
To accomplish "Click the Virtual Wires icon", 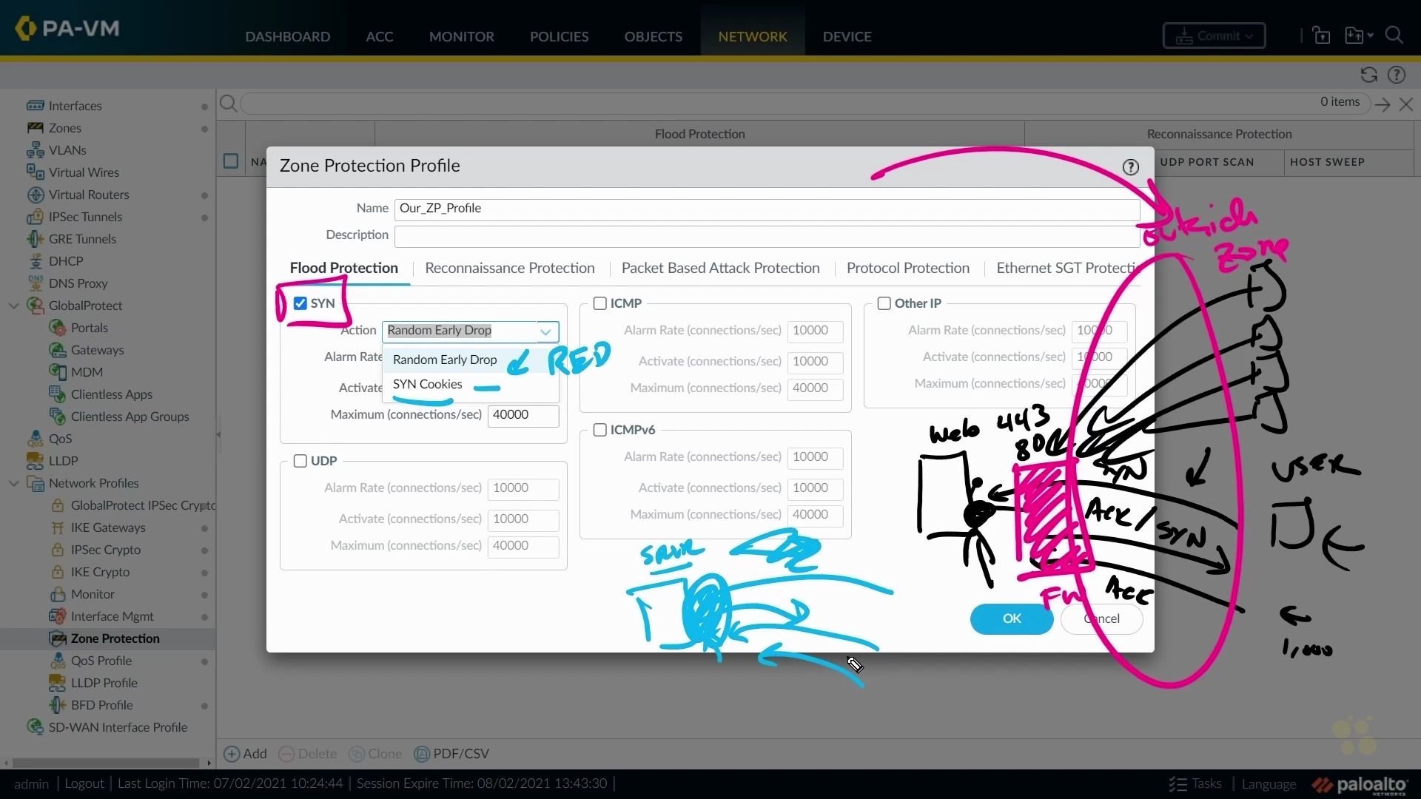I will pos(35,172).
